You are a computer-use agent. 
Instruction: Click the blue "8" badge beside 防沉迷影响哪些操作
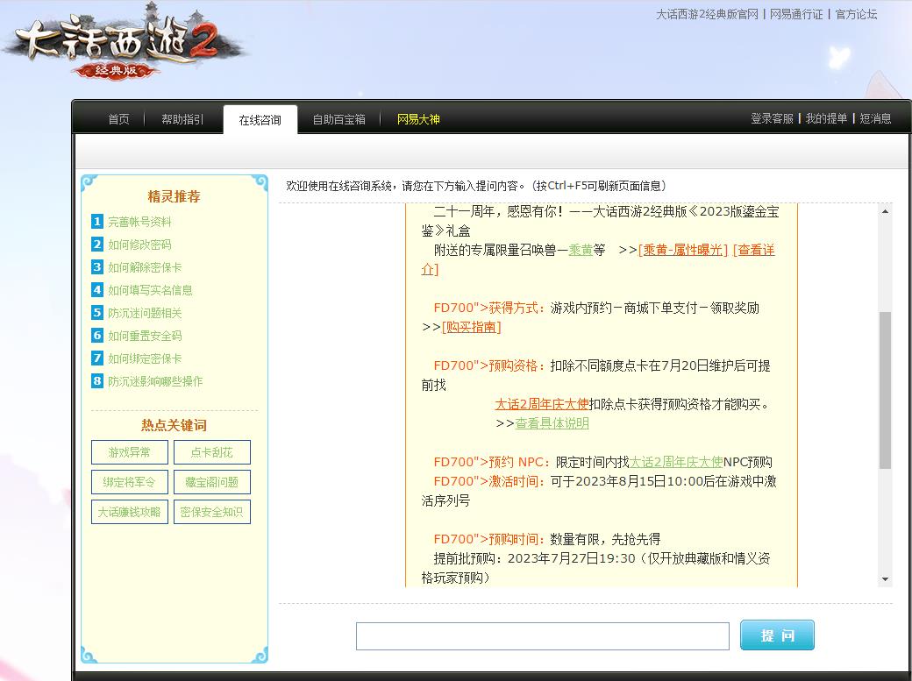click(x=96, y=380)
